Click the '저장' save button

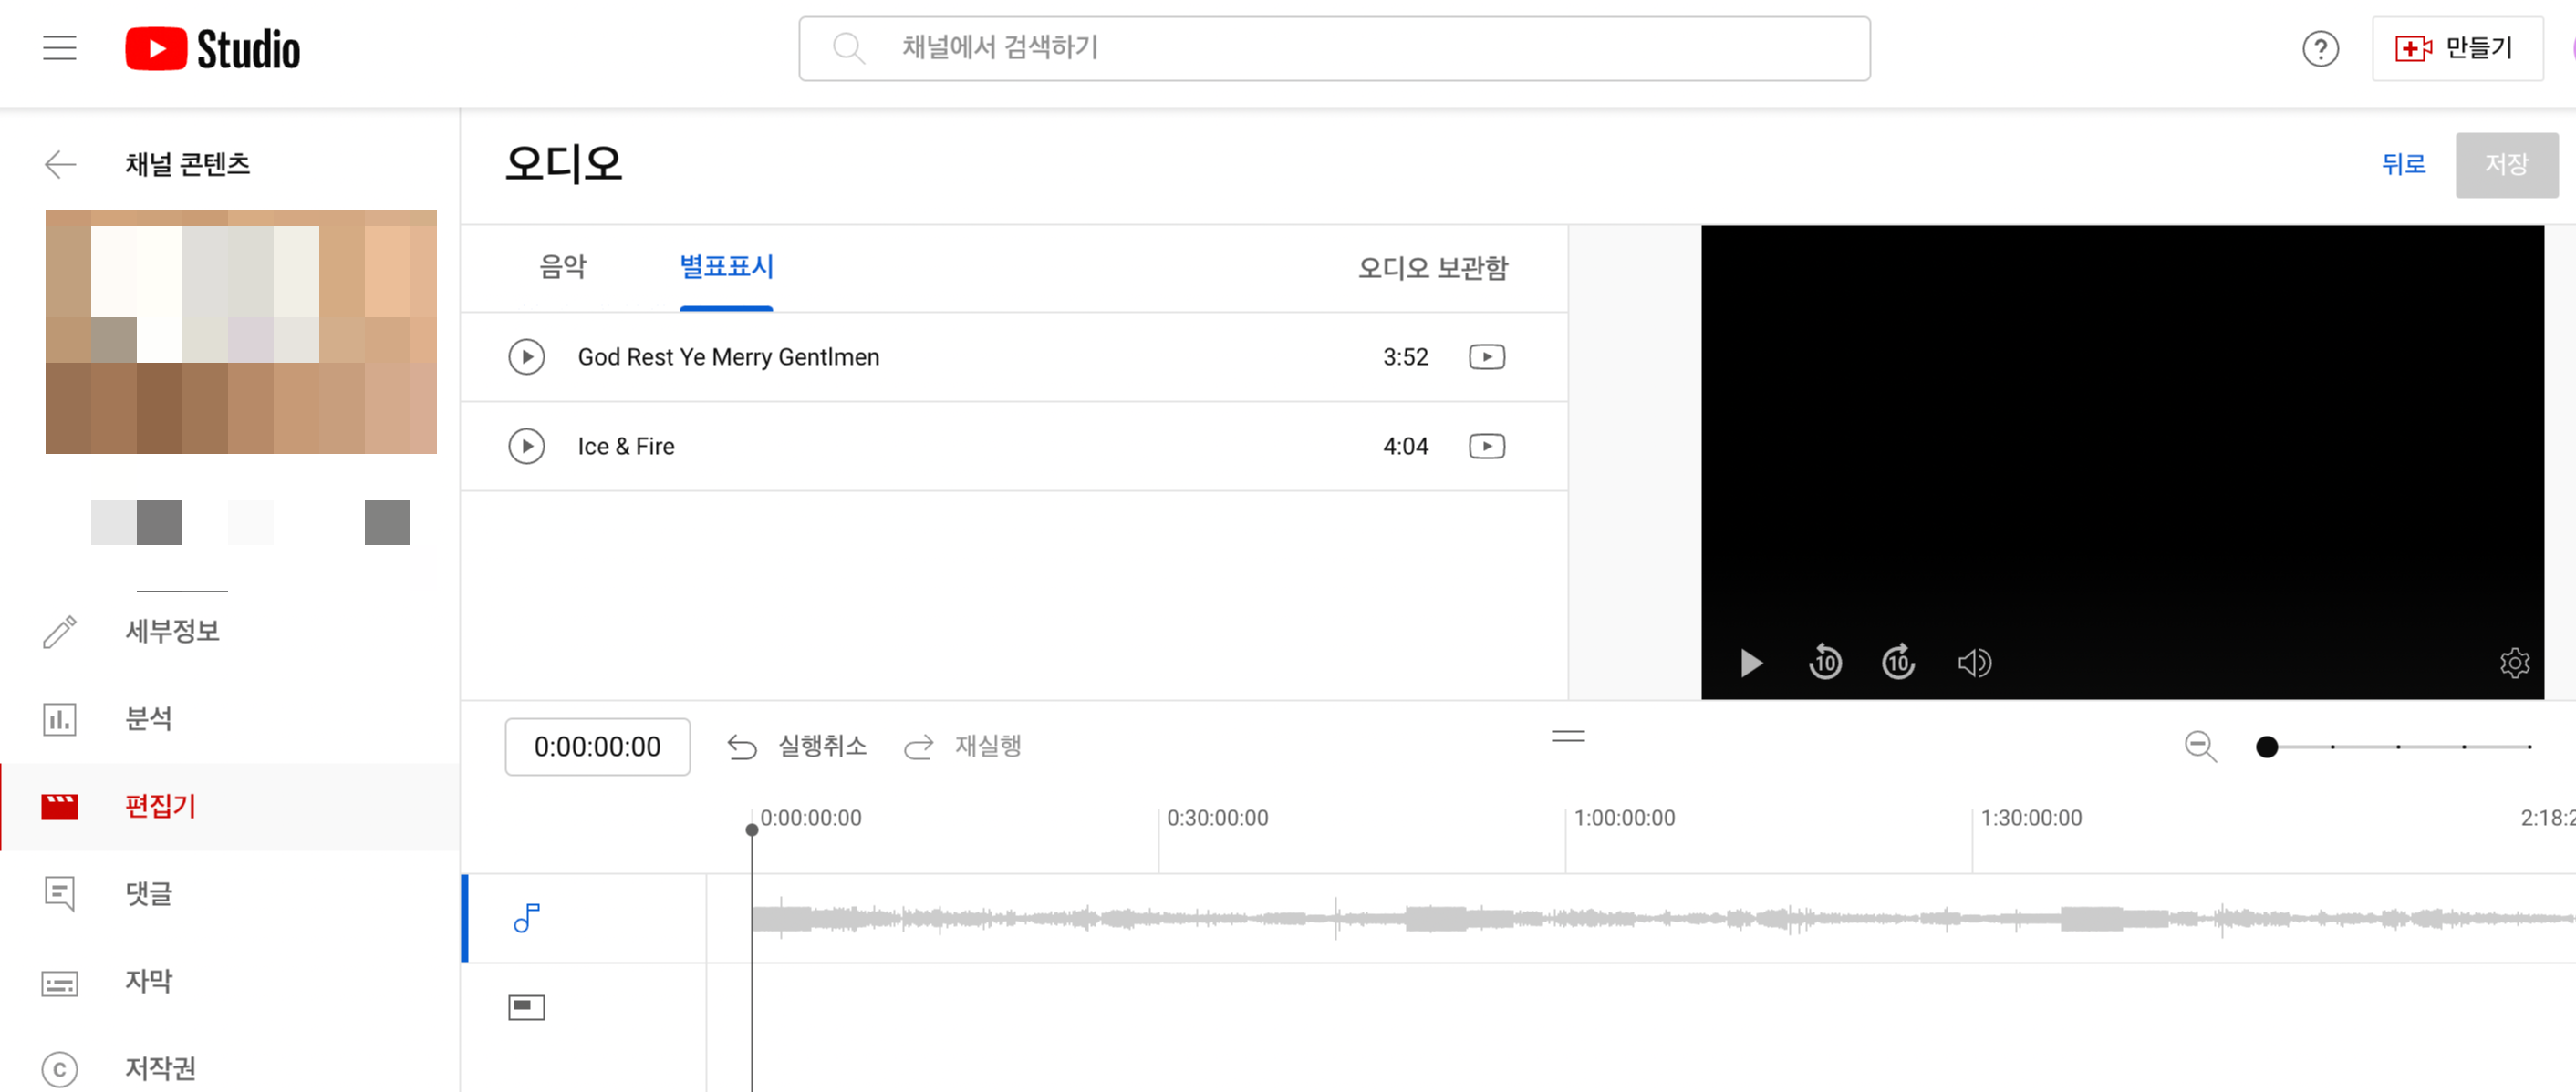[x=2506, y=164]
